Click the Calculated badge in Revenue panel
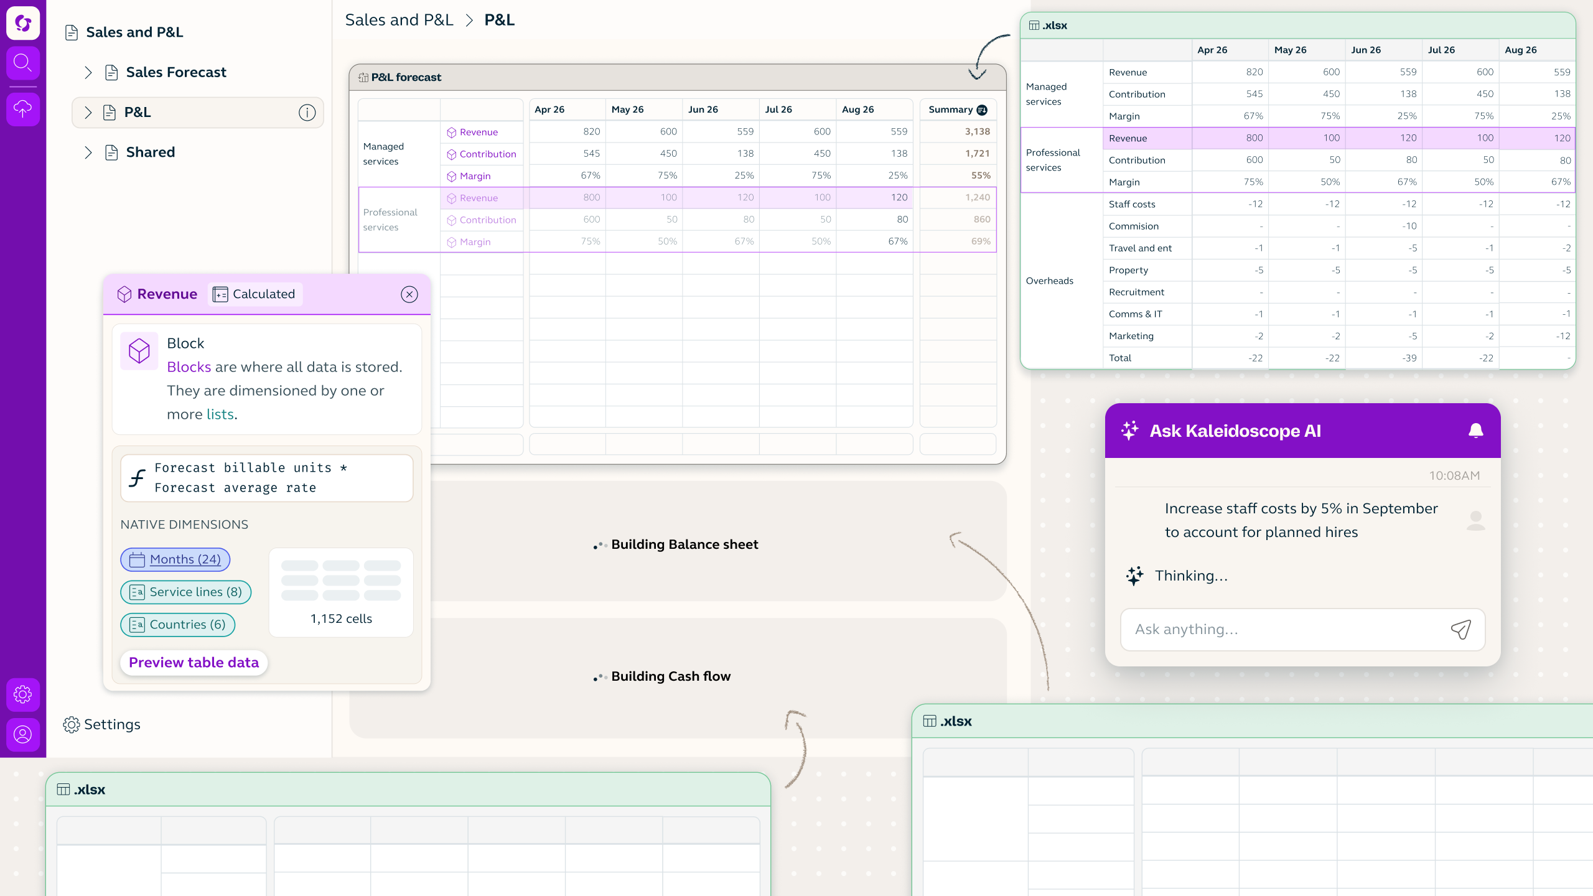Viewport: 1593px width, 896px height. pos(255,294)
